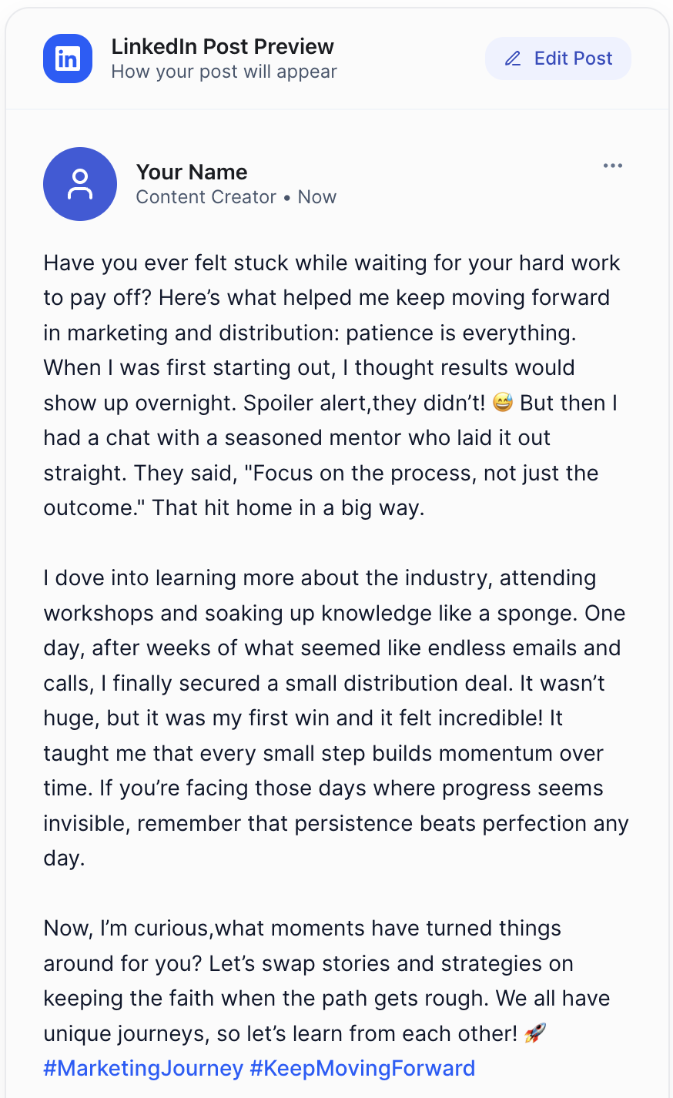Click the Now timestamp

click(x=317, y=197)
